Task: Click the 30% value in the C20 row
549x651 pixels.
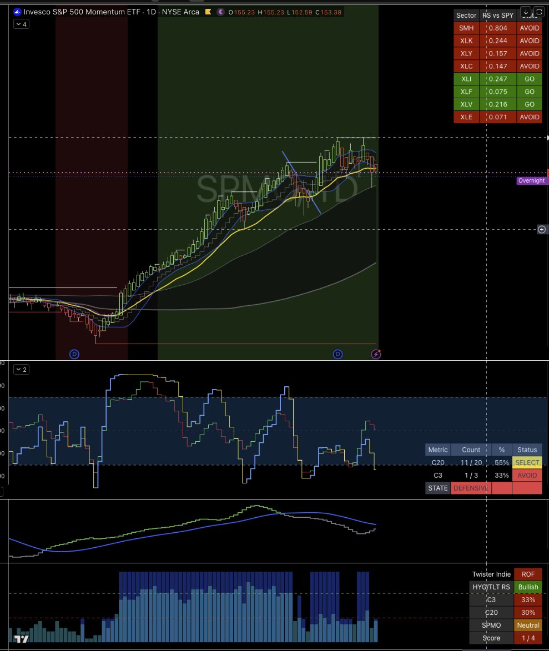Action: [528, 612]
